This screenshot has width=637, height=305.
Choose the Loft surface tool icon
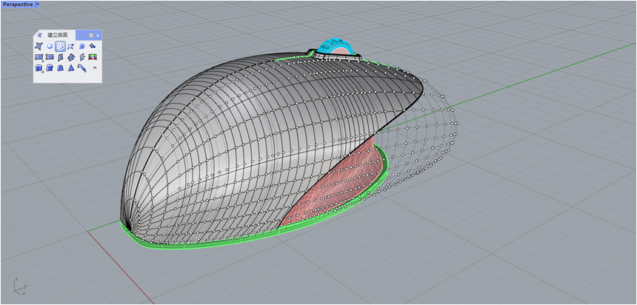(x=71, y=46)
